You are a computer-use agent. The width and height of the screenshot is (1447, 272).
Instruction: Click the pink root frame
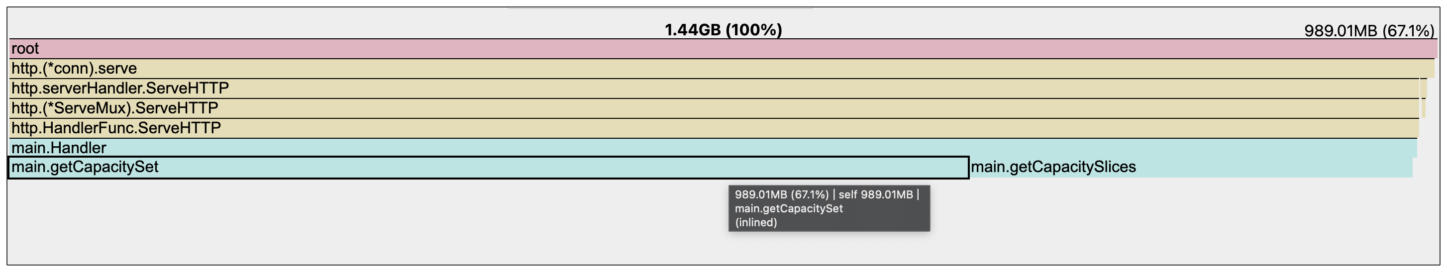point(723,49)
